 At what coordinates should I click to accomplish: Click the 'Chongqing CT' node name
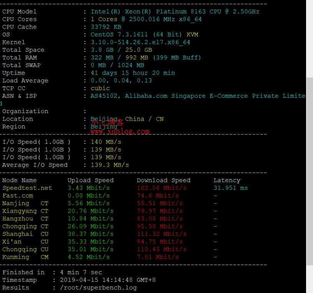(25, 226)
